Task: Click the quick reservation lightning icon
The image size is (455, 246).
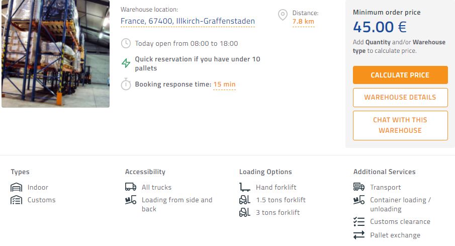Action: 126,63
